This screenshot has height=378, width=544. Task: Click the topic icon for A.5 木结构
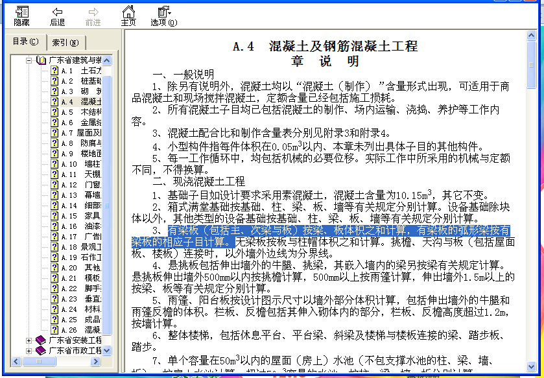tap(54, 112)
